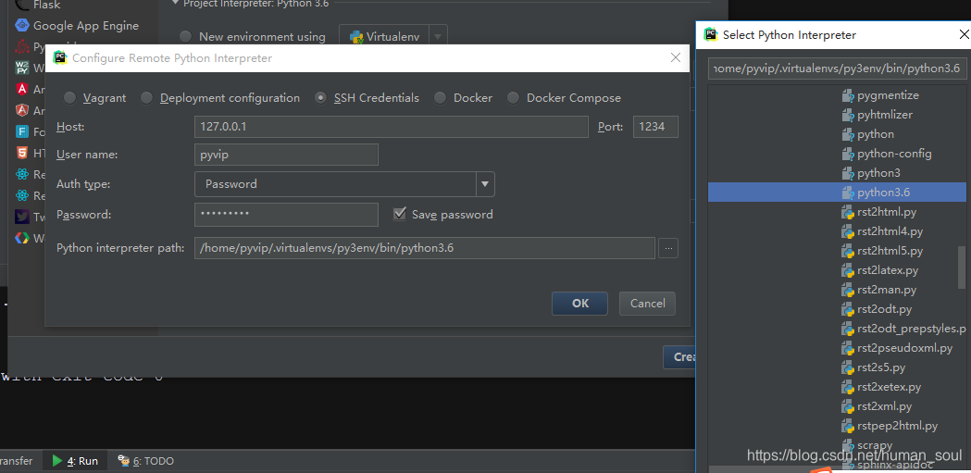The height and width of the screenshot is (473, 971).
Task: Click the TODO tool window icon
Action: [124, 461]
